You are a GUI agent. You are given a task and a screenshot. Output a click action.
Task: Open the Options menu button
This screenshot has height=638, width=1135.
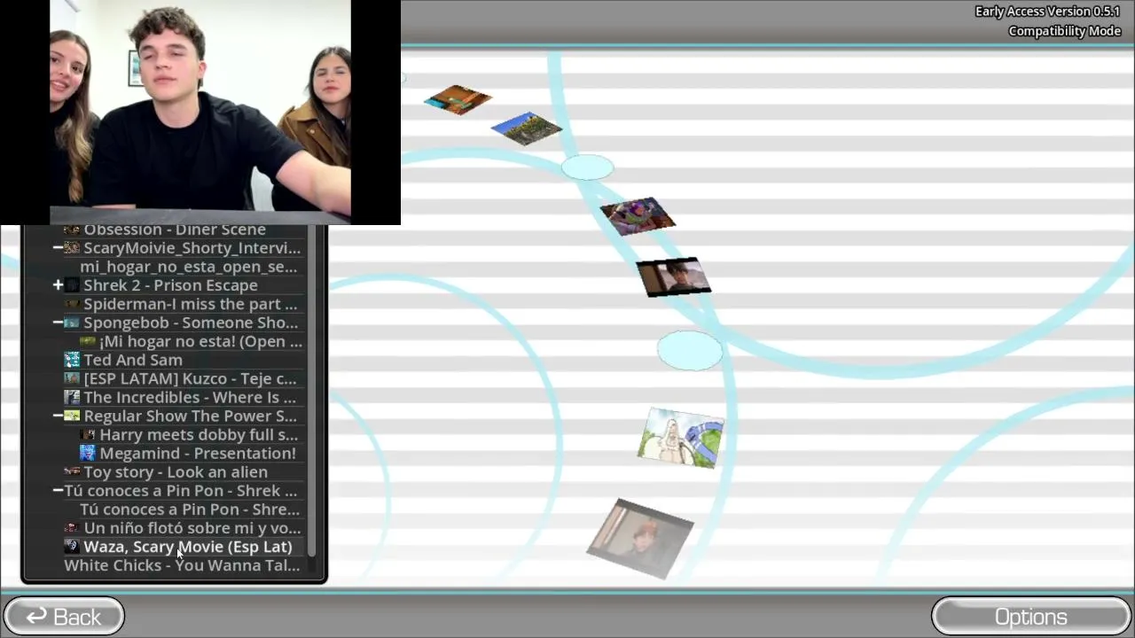click(1031, 617)
